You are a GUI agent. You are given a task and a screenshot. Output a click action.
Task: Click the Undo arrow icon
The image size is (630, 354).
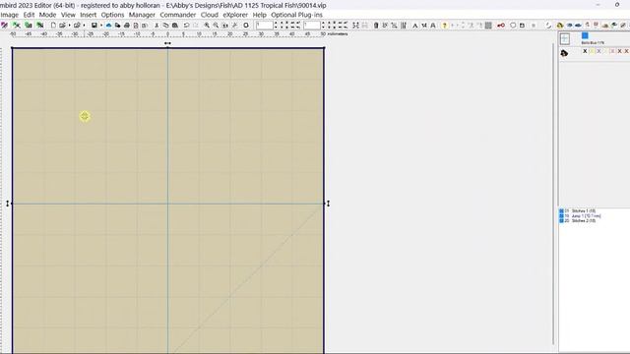186,26
